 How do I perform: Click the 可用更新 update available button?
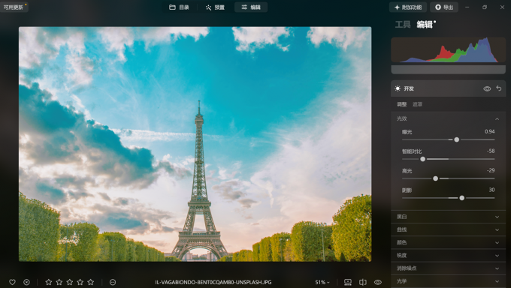[x=14, y=7]
